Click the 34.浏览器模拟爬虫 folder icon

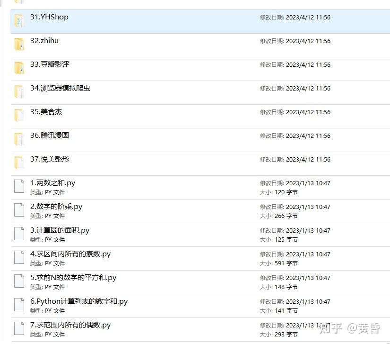19,92
